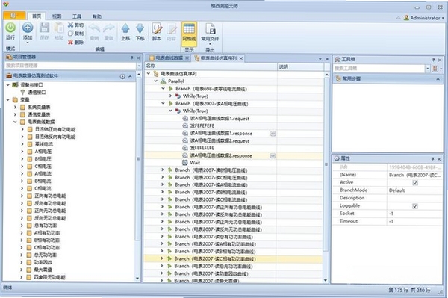448x298 pixels.
Task: Open the 视图 ribbon tab
Action: 57,16
